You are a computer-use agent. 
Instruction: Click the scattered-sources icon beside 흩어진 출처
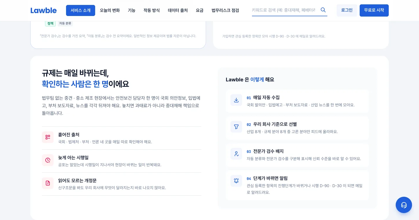click(48, 137)
